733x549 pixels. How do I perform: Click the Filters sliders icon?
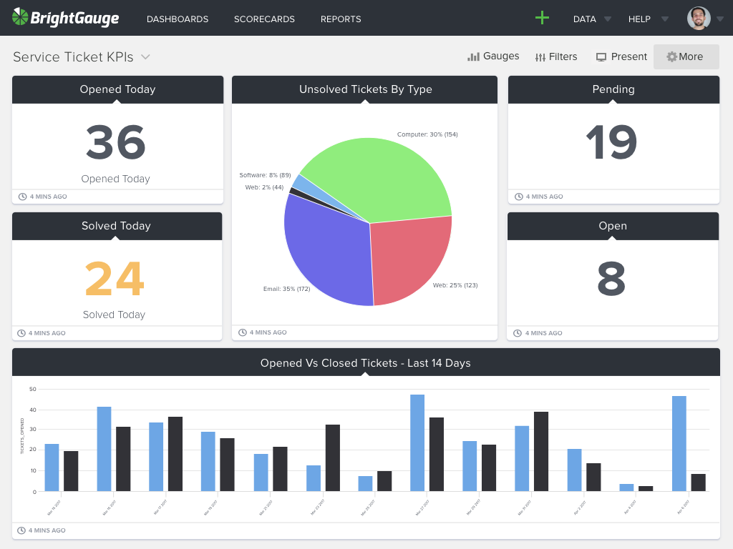[x=540, y=57]
